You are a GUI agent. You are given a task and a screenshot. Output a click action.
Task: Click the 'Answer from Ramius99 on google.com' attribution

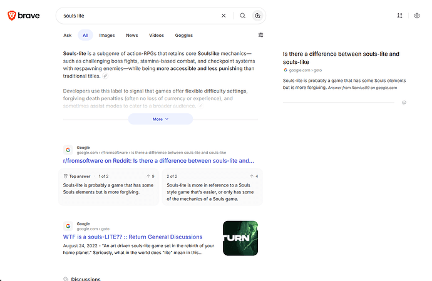(x=363, y=88)
